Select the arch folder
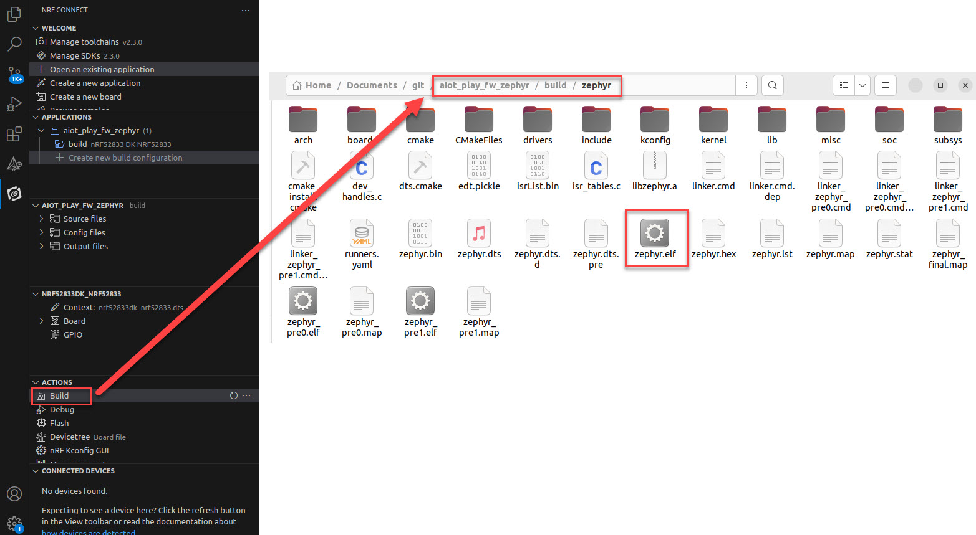This screenshot has width=976, height=535. [303, 125]
